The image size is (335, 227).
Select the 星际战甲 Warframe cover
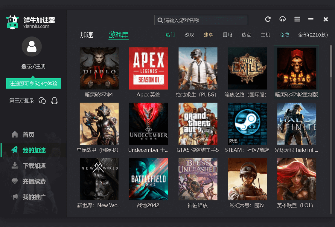(99, 124)
